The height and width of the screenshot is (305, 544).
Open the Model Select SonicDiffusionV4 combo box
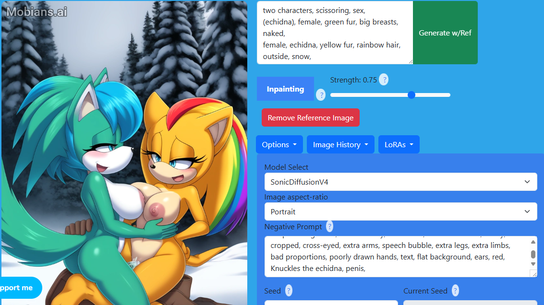coord(401,182)
